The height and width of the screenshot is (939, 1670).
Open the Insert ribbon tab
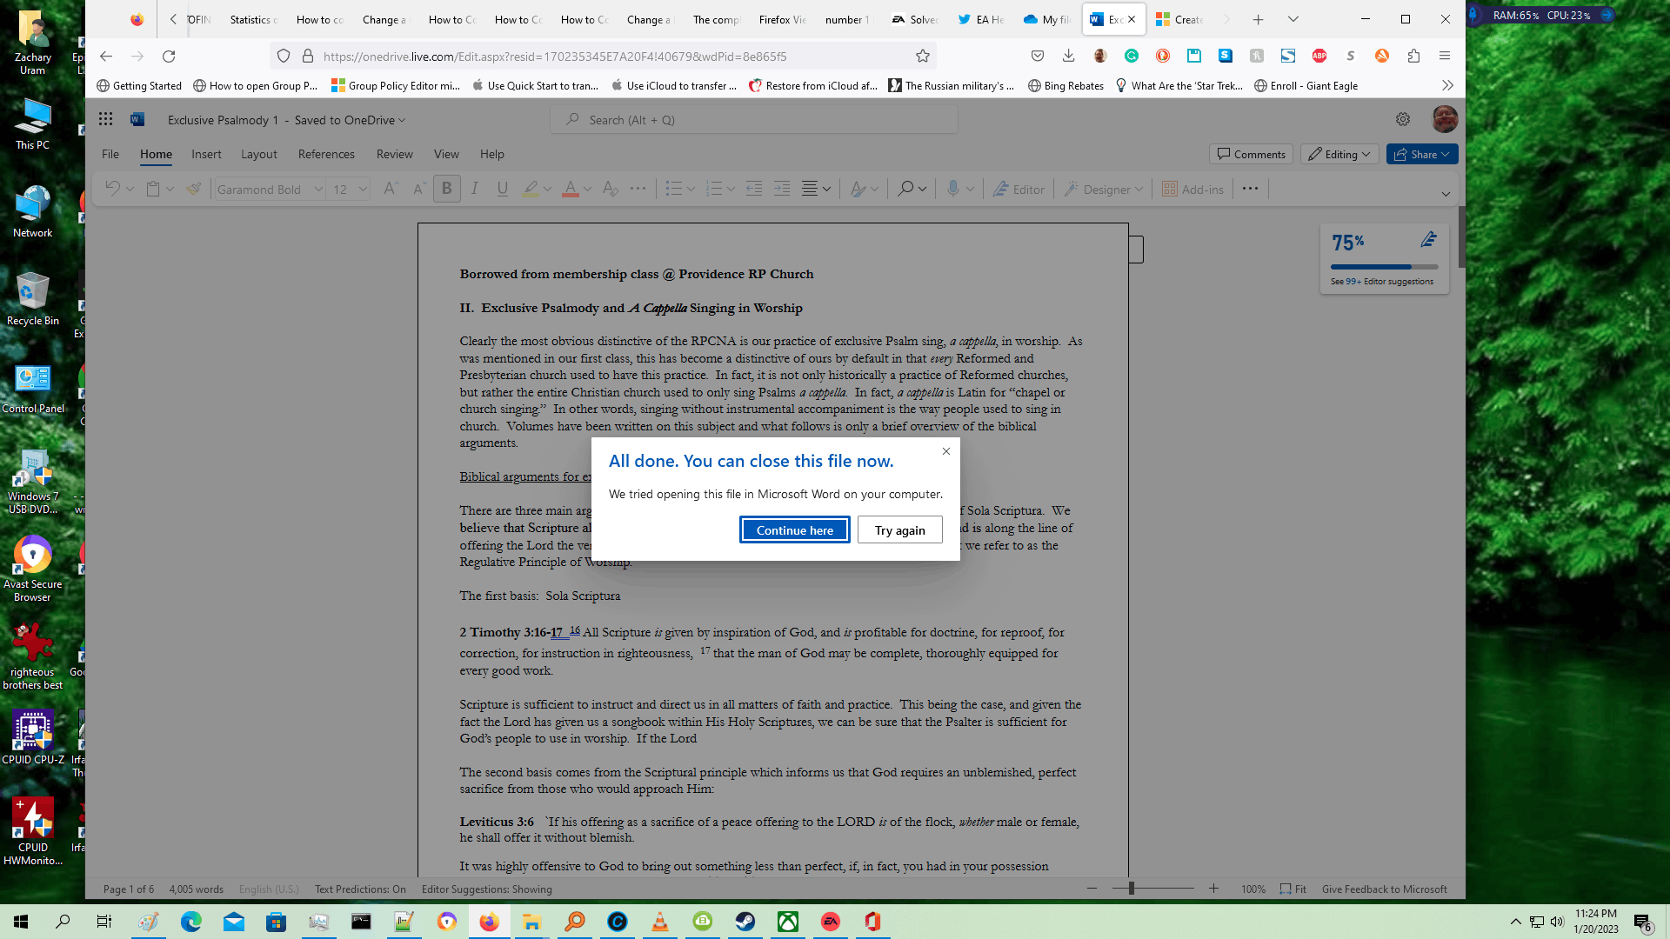coord(206,154)
